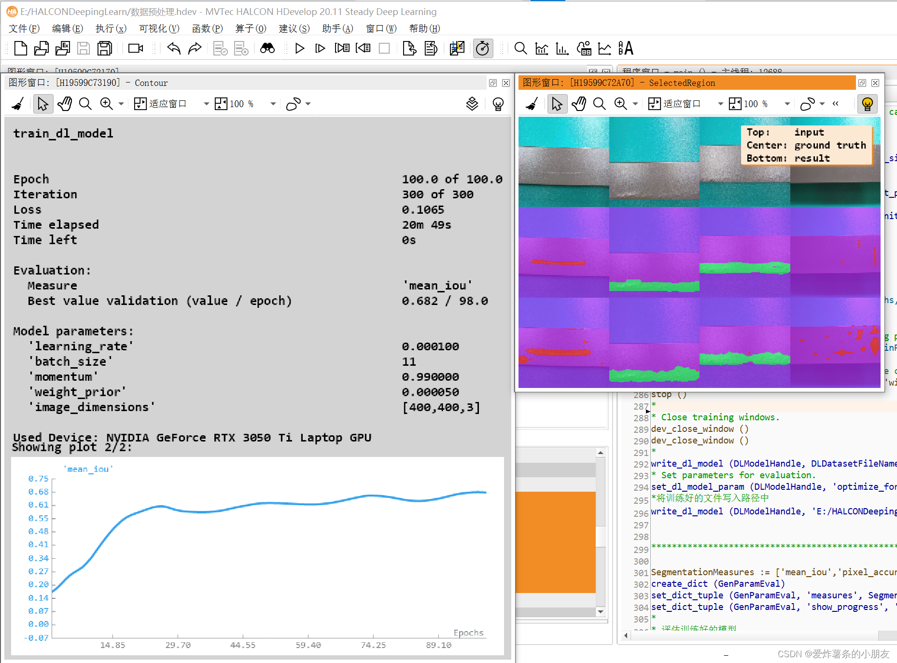
Task: Expand the zoom-in dropdown arrow in Contour window
Action: (121, 104)
